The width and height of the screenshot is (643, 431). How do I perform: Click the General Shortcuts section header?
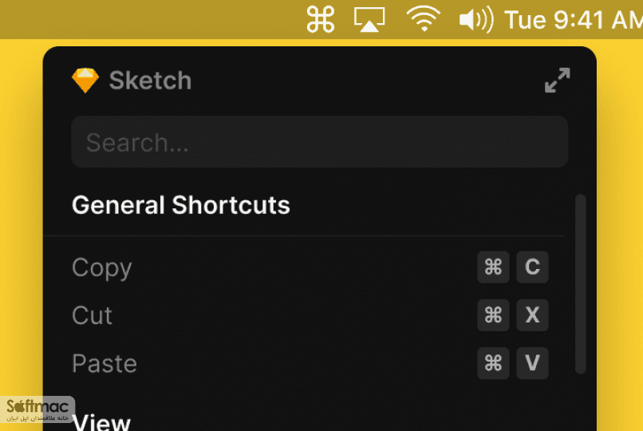pos(181,205)
